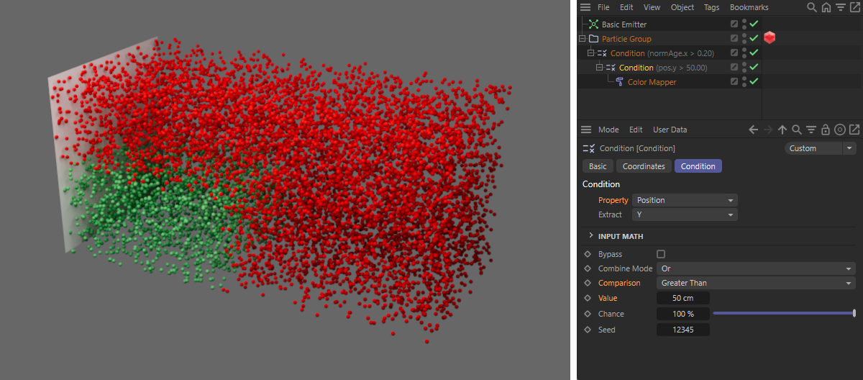The height and width of the screenshot is (380, 863).
Task: Collapse the Particle Group tree node
Action: [x=582, y=39]
